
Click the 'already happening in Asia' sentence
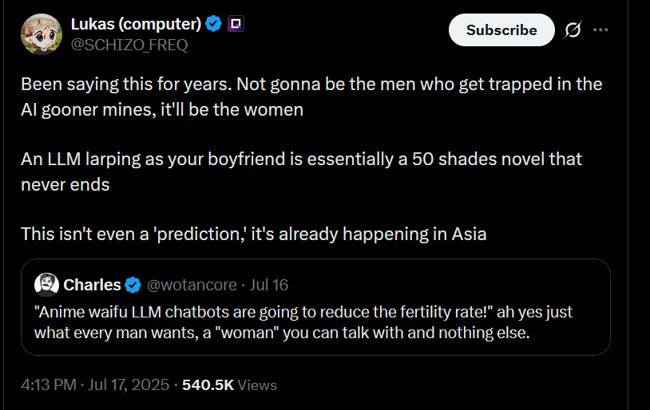(x=253, y=234)
